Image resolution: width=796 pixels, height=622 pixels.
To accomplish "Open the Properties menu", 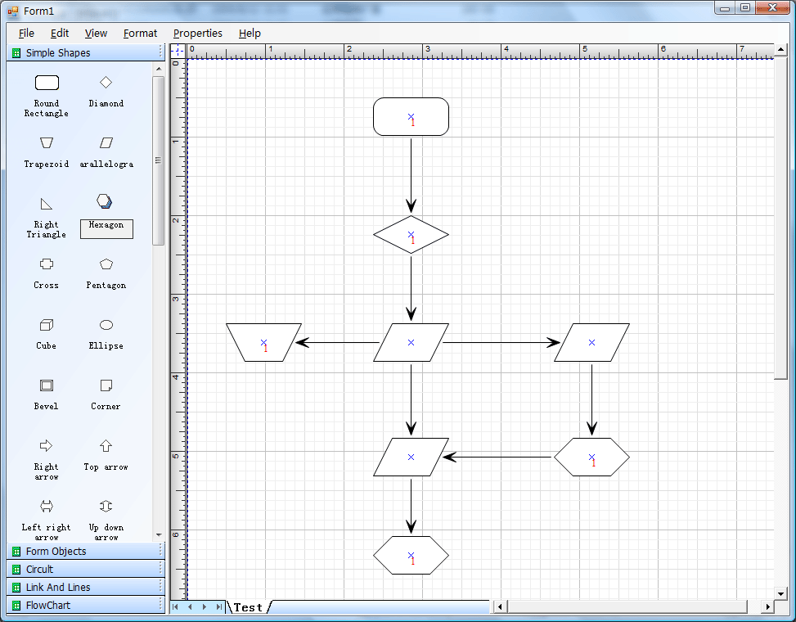I will coord(197,33).
